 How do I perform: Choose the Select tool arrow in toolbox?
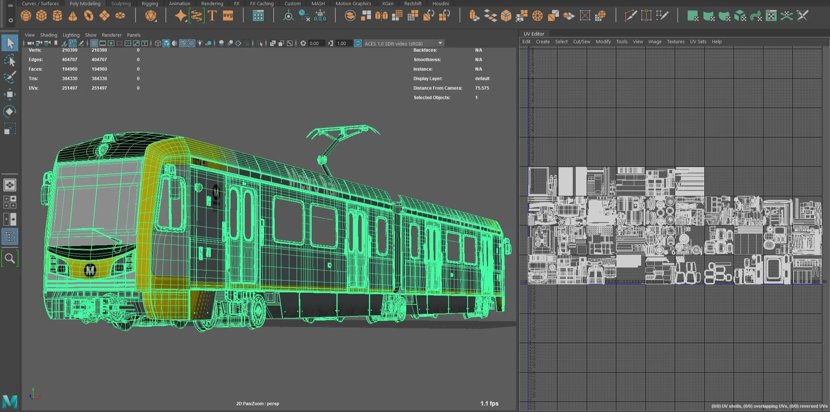[x=10, y=43]
